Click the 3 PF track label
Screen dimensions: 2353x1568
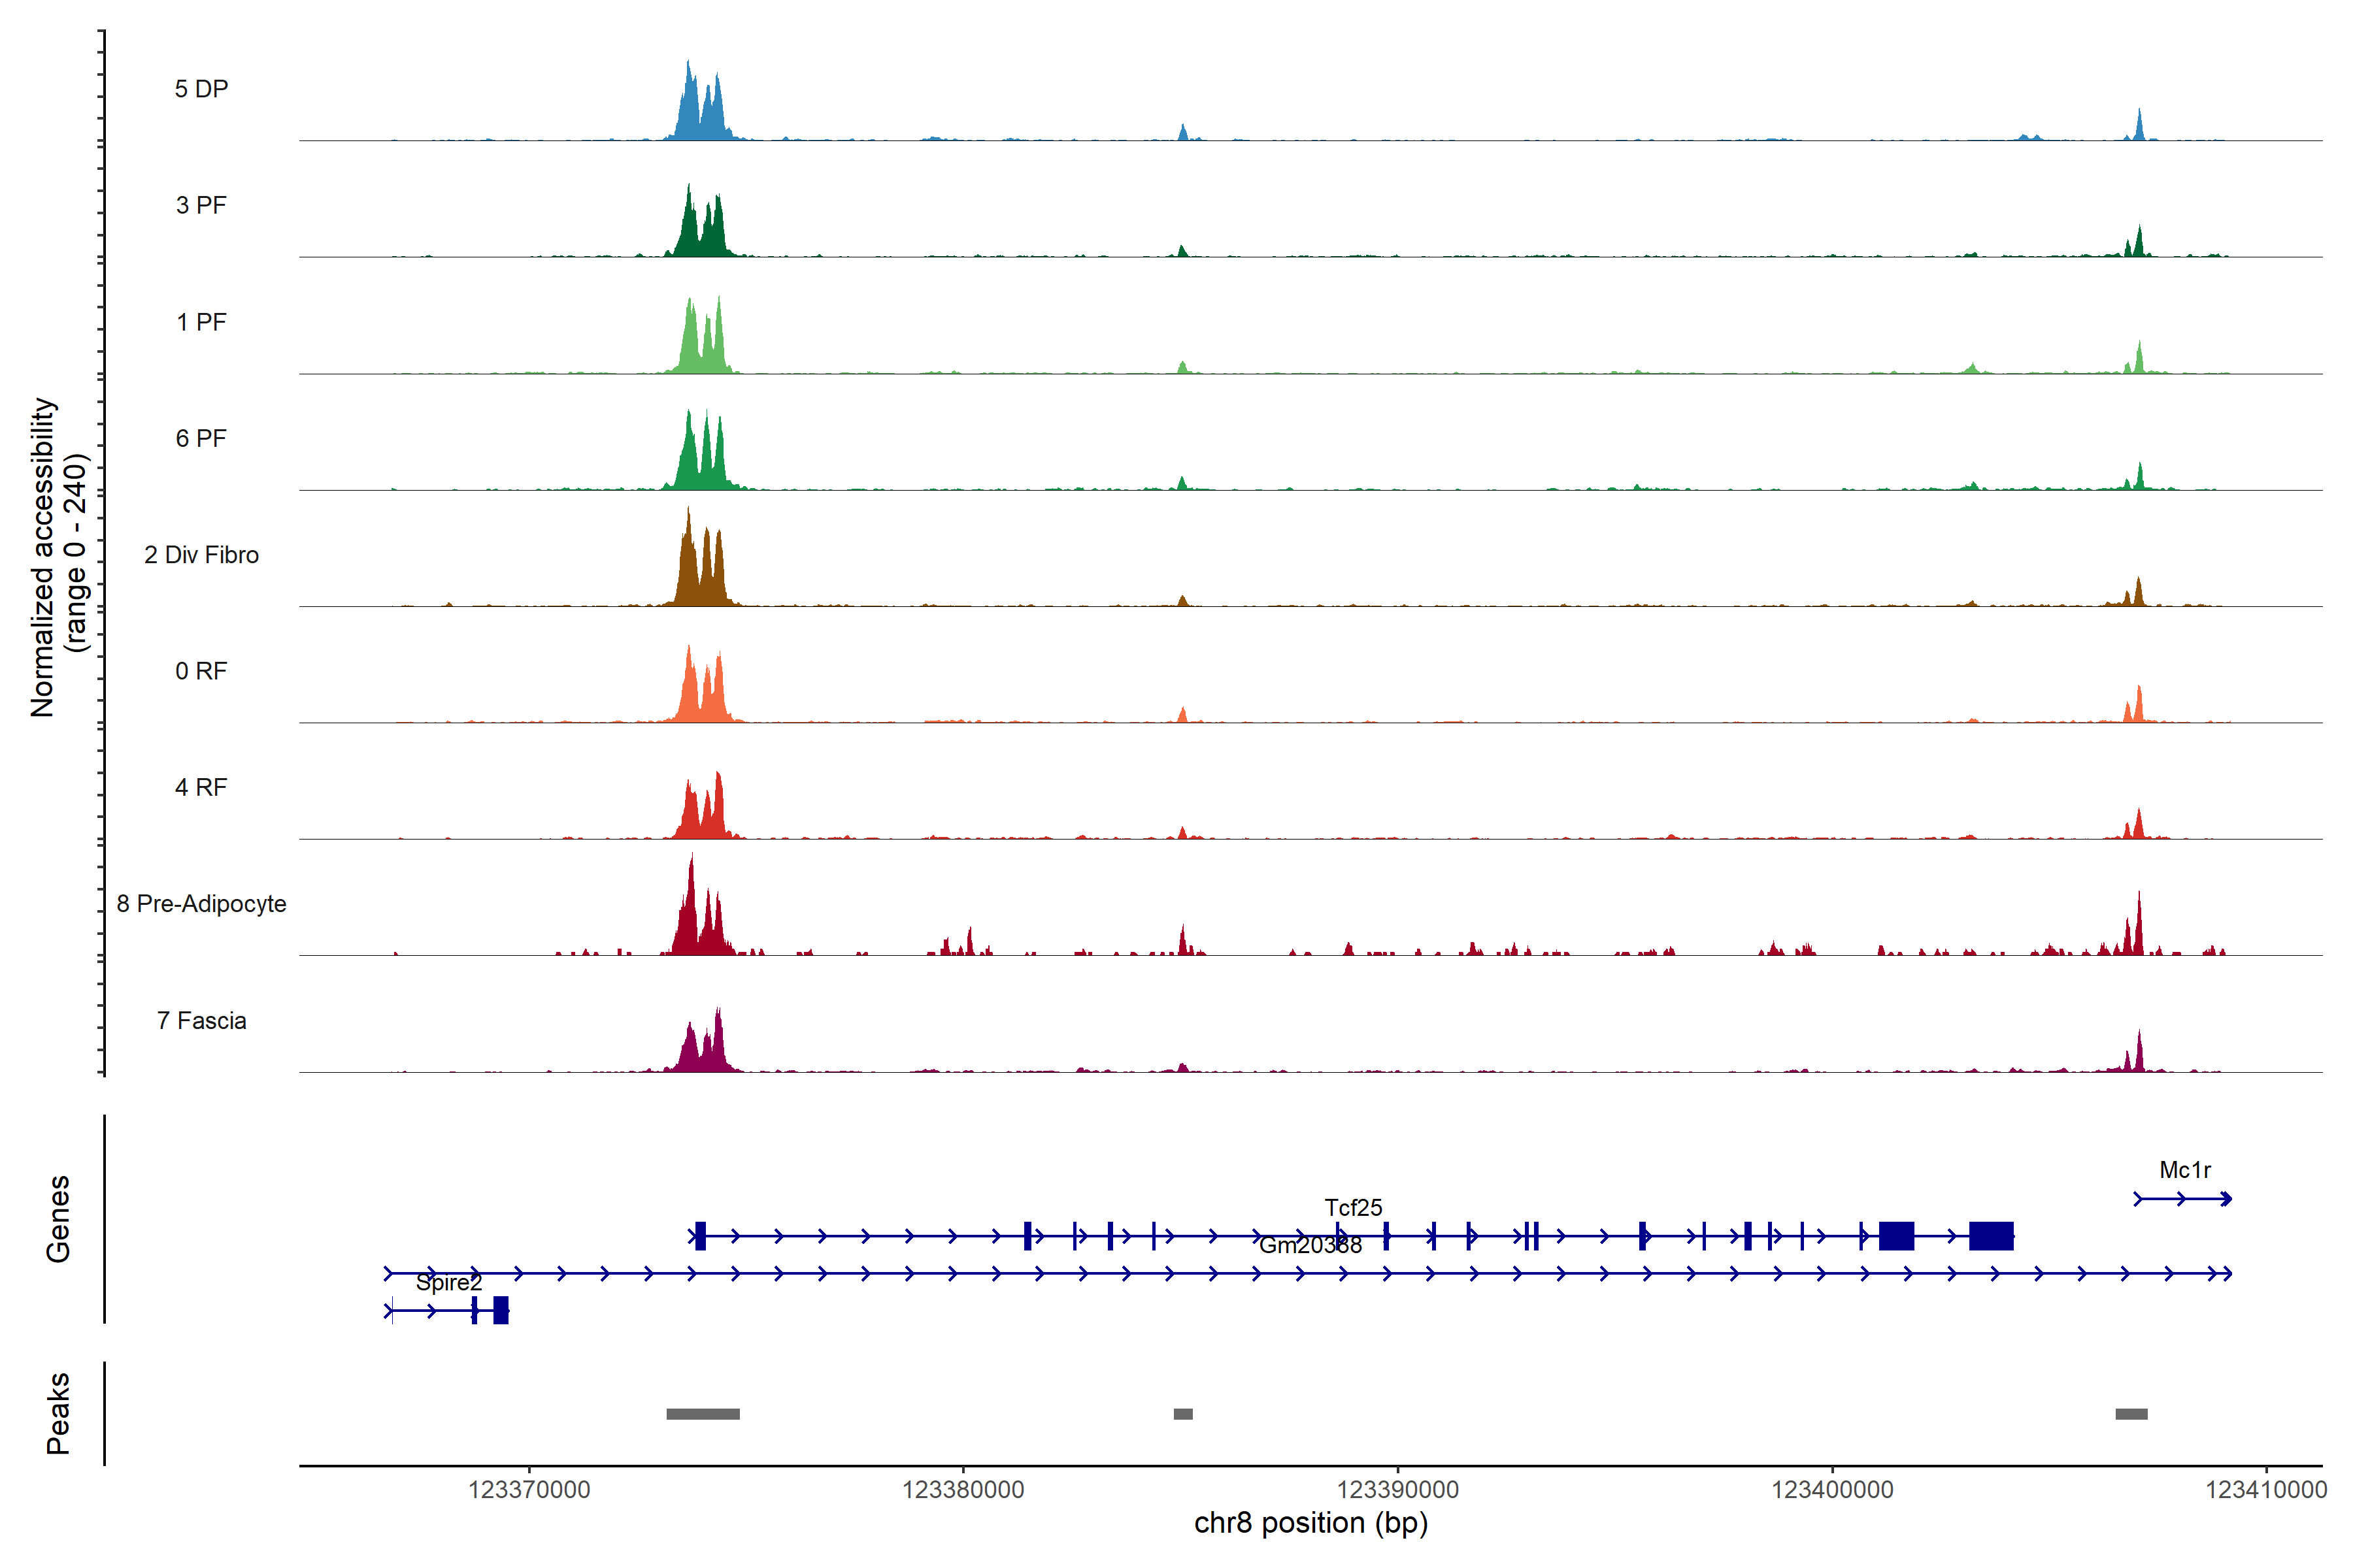point(201,205)
